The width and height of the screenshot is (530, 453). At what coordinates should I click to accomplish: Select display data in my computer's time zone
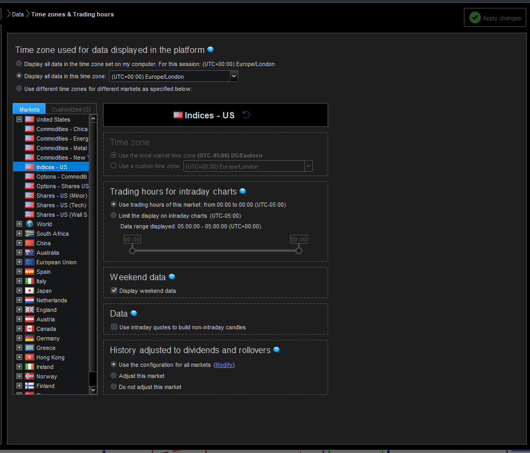click(19, 63)
